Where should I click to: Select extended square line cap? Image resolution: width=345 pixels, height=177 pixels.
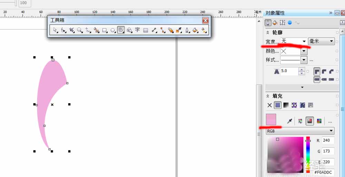331,79
